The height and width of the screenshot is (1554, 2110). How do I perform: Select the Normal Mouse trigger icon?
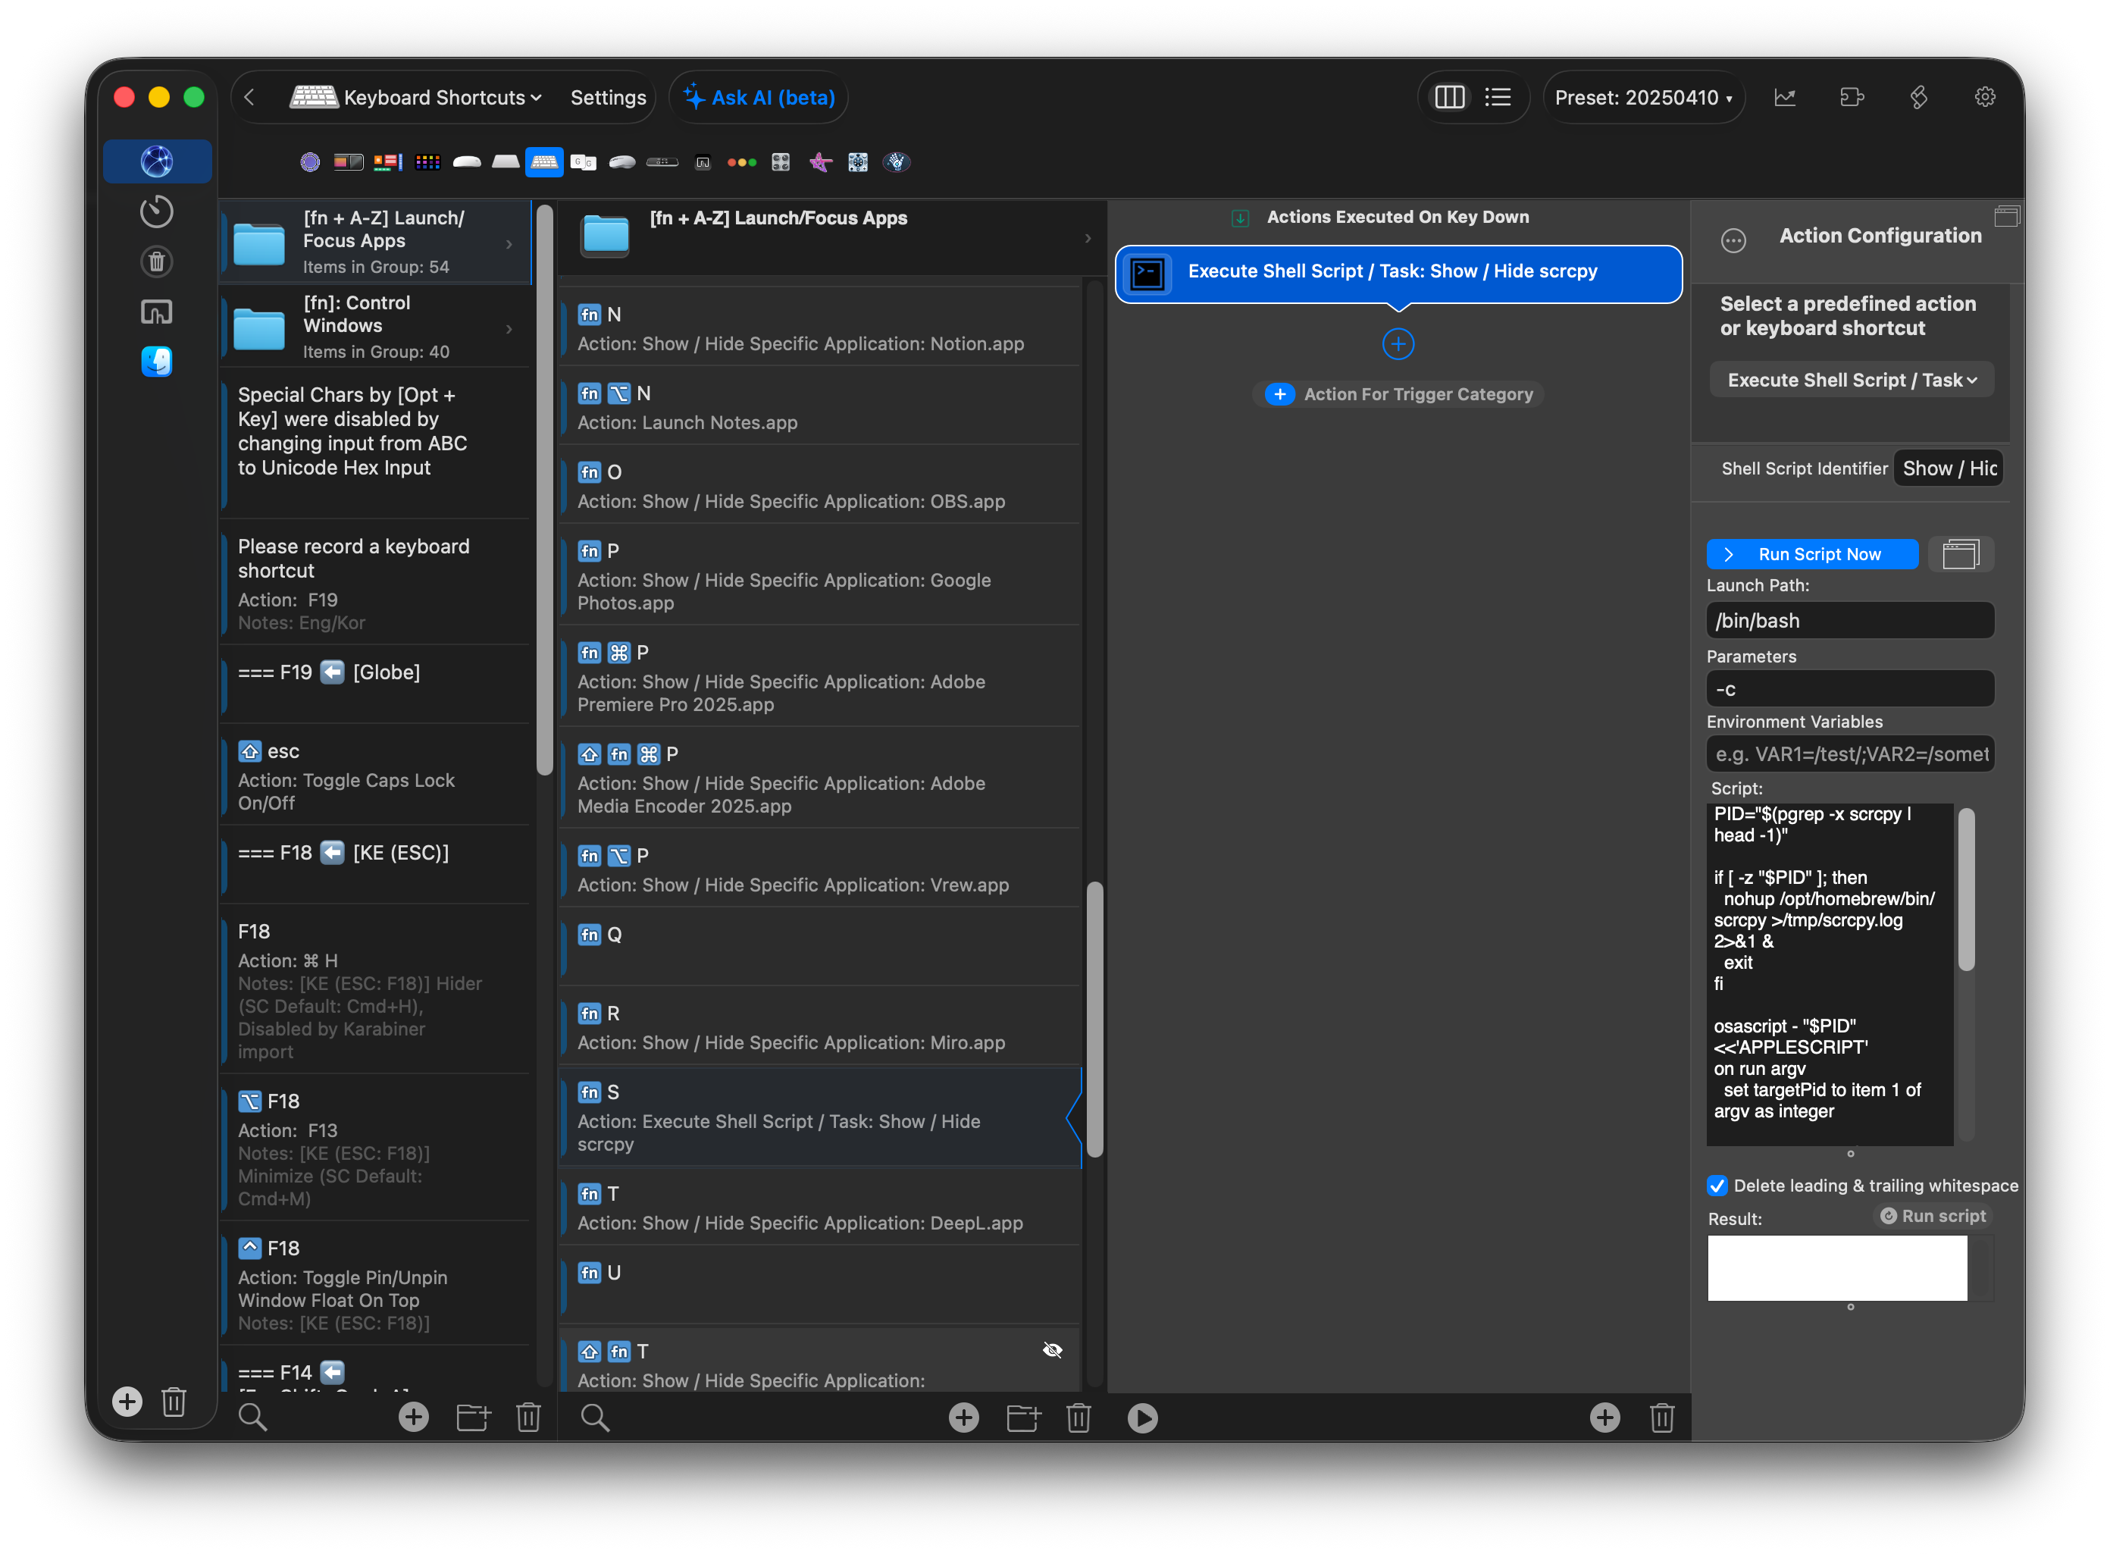coord(622,161)
